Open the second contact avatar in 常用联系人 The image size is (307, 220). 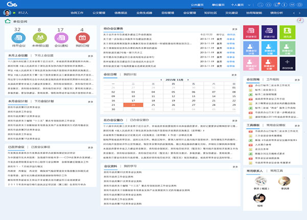[284, 181]
